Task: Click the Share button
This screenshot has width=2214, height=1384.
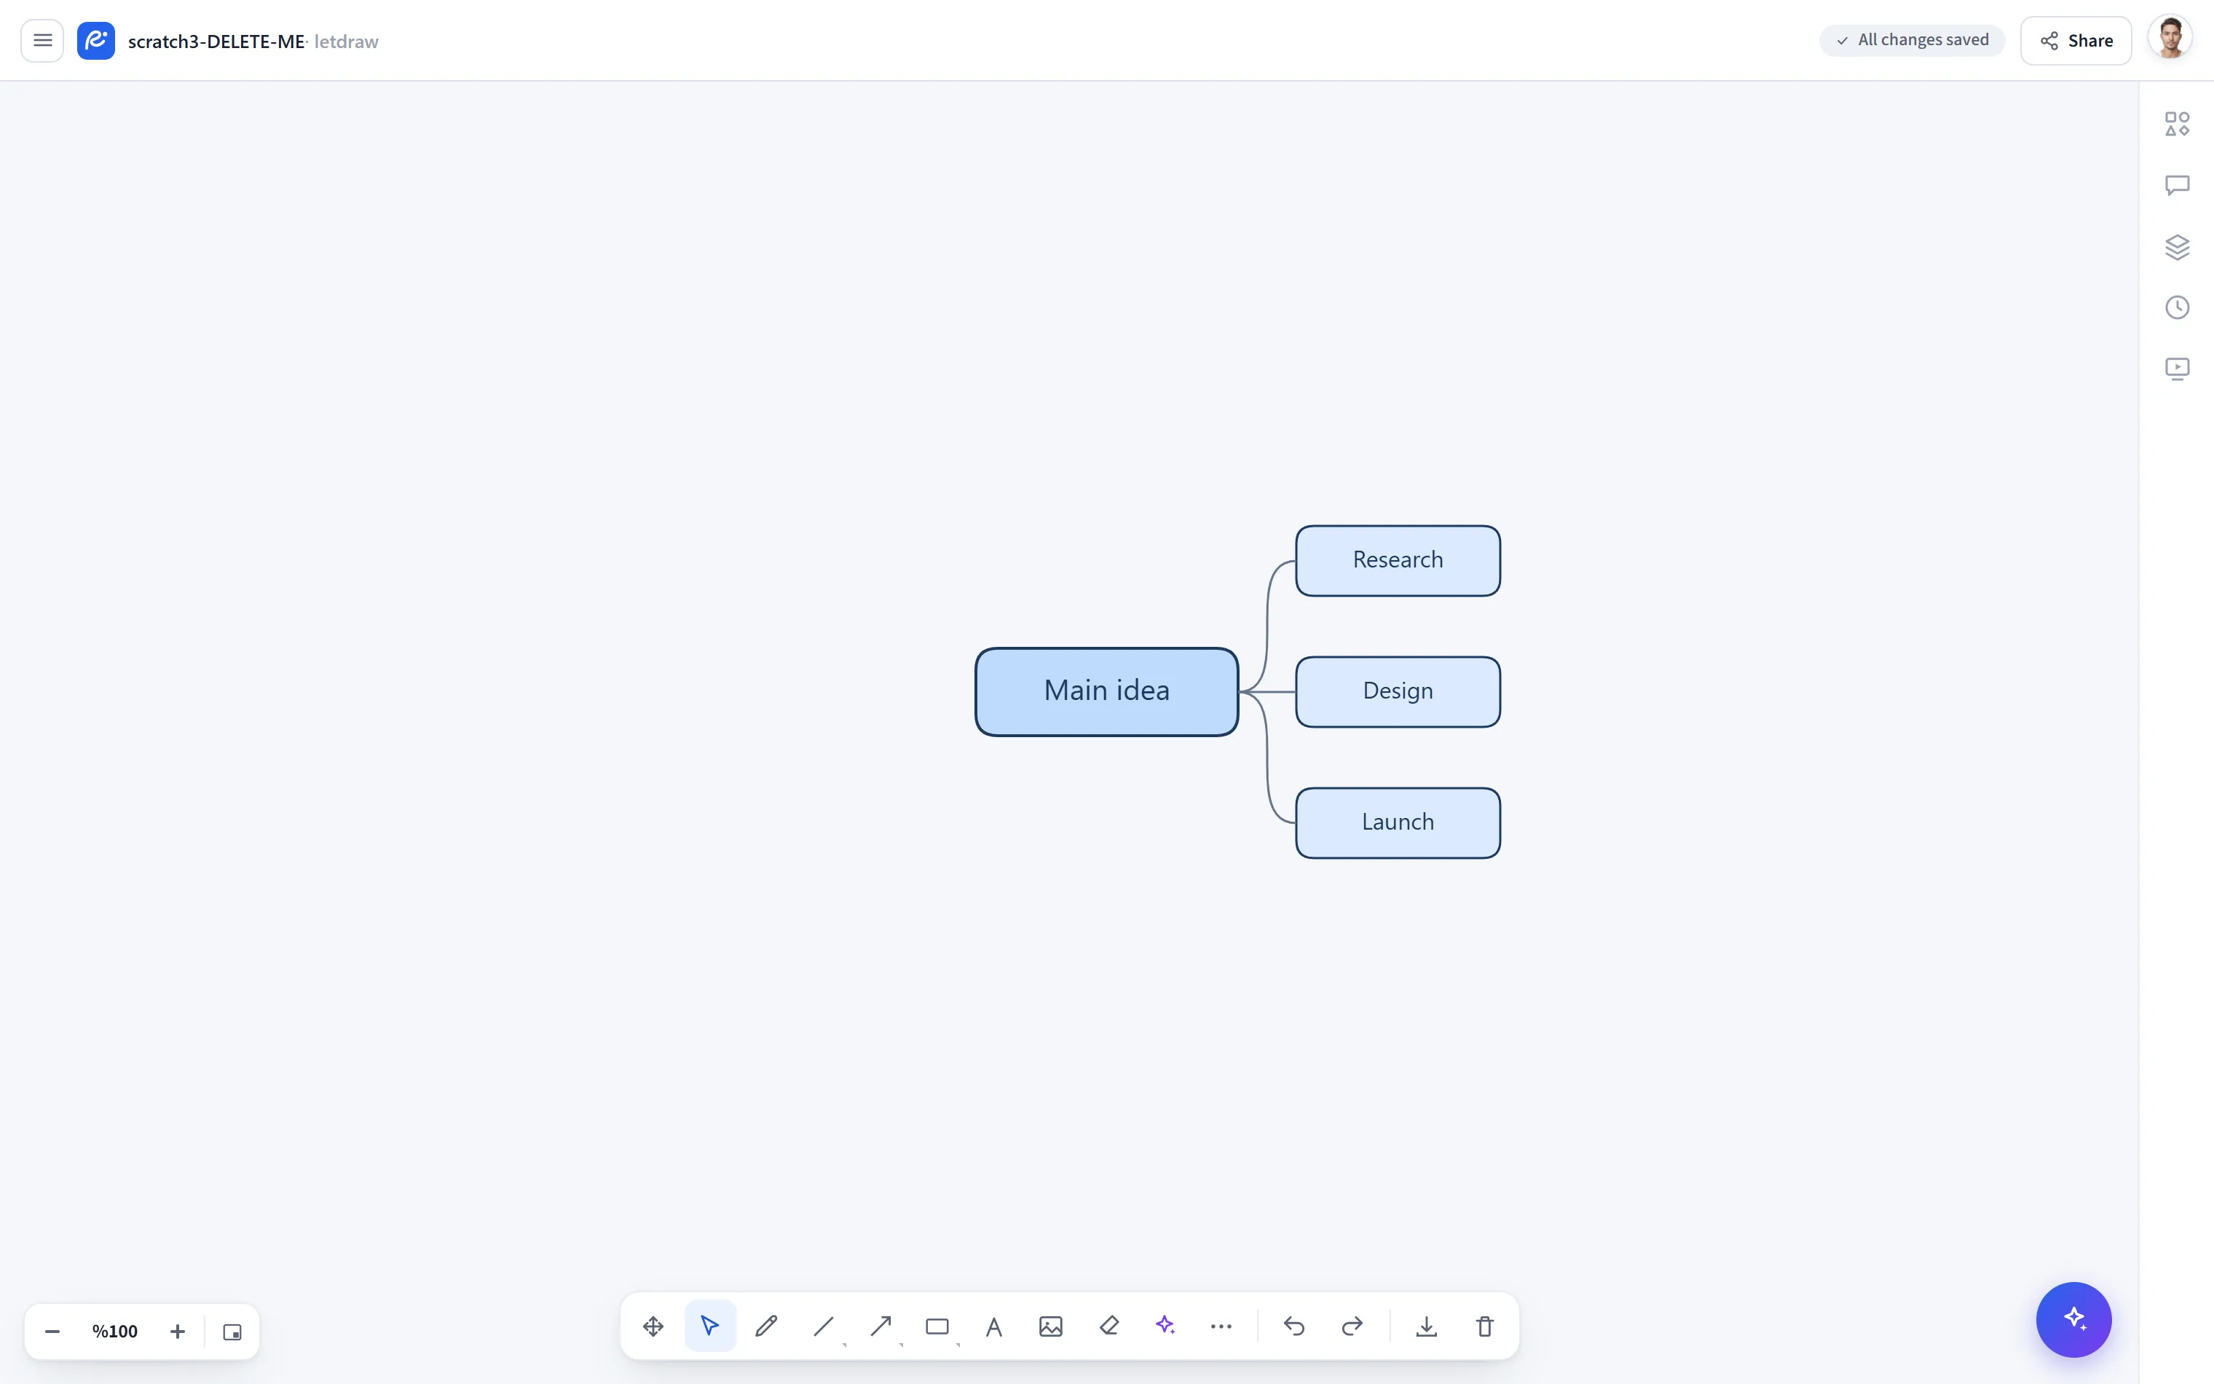Action: (2076, 40)
